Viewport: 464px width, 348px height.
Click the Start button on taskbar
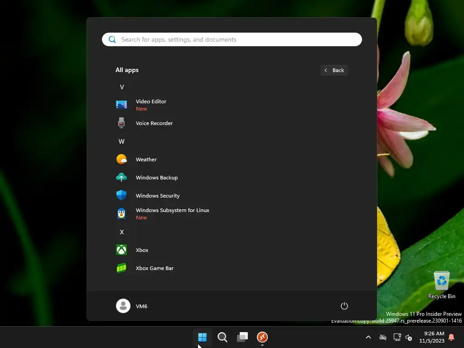[203, 337]
